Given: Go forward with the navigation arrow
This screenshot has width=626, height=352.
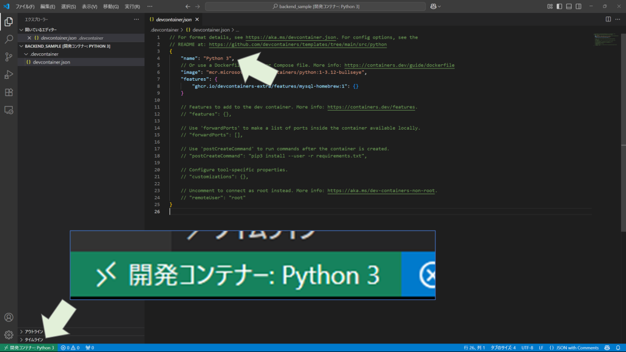Looking at the screenshot, I should tap(197, 6).
